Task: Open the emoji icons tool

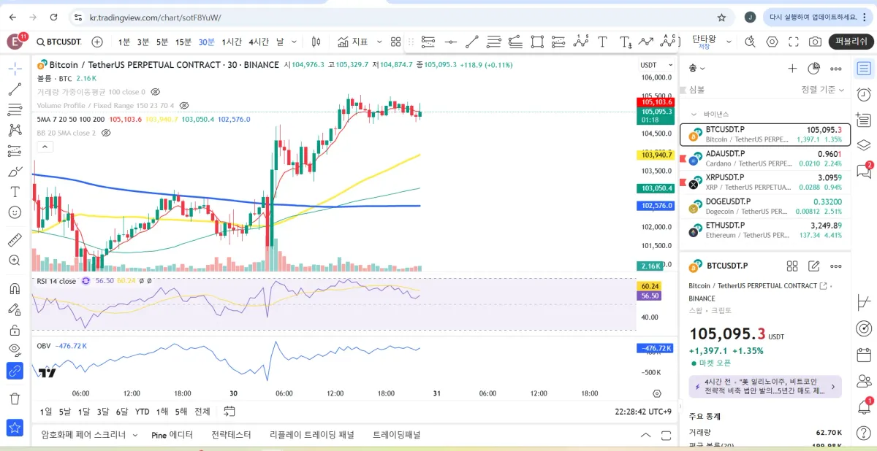Action: tap(15, 212)
